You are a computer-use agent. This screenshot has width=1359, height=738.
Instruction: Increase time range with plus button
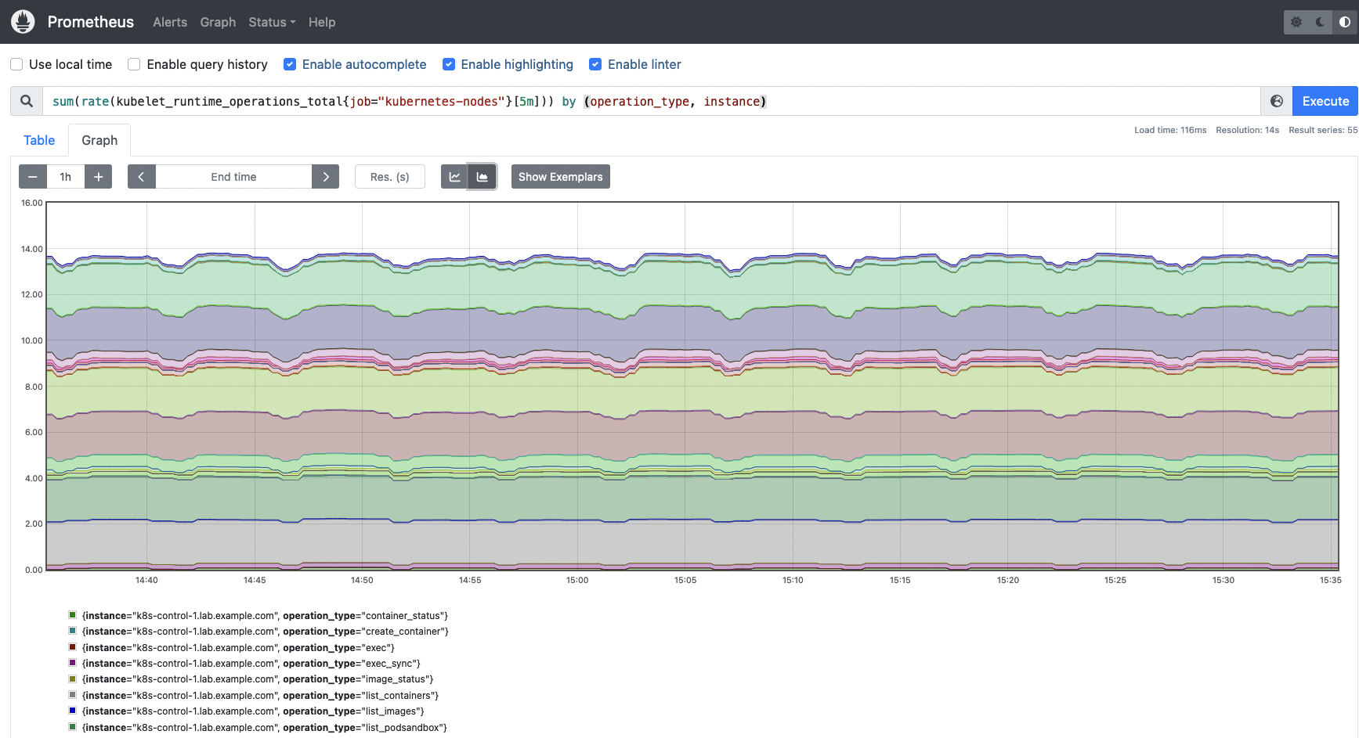pyautogui.click(x=98, y=177)
